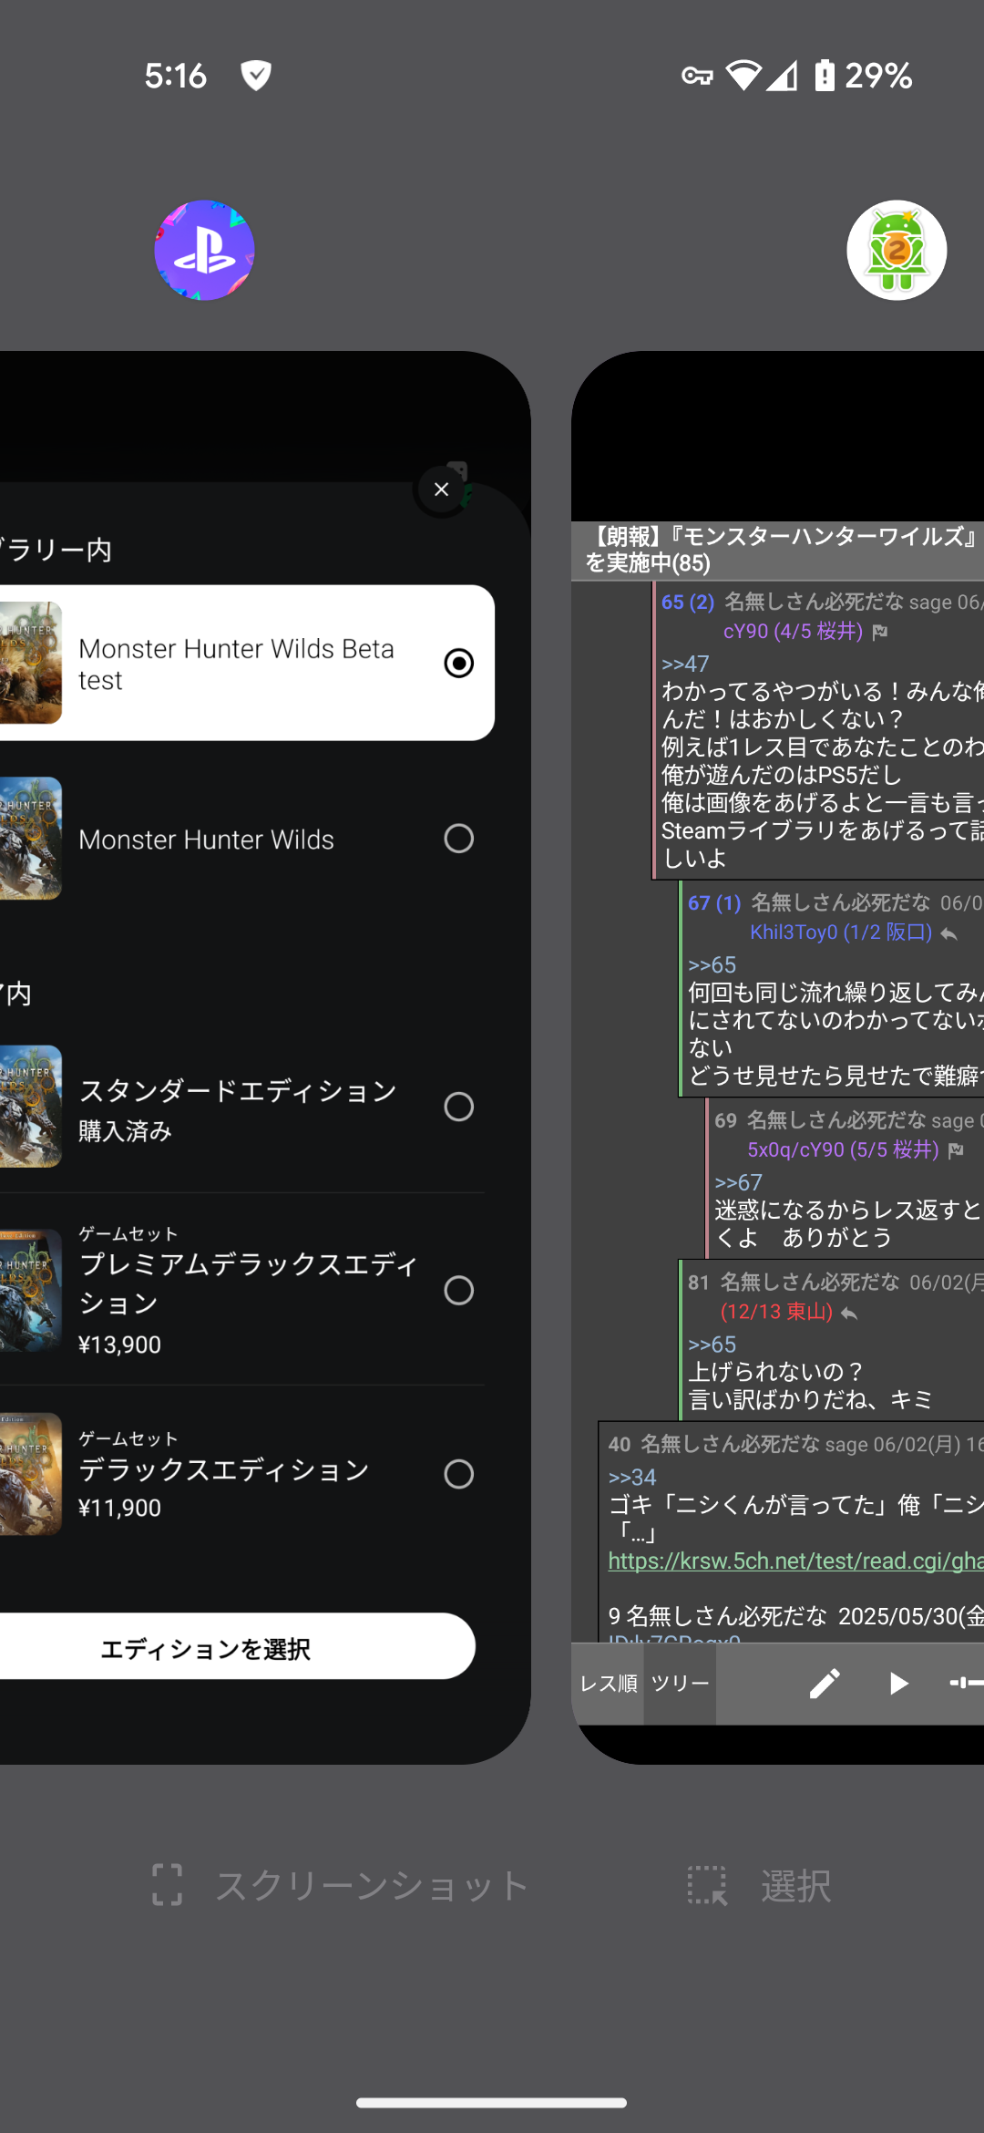
Task: Tap the 選択 button at bottom
Action: (x=761, y=1885)
